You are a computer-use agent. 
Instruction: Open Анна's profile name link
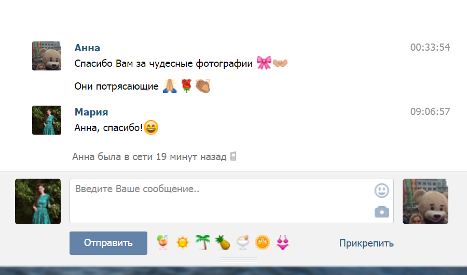tap(87, 48)
